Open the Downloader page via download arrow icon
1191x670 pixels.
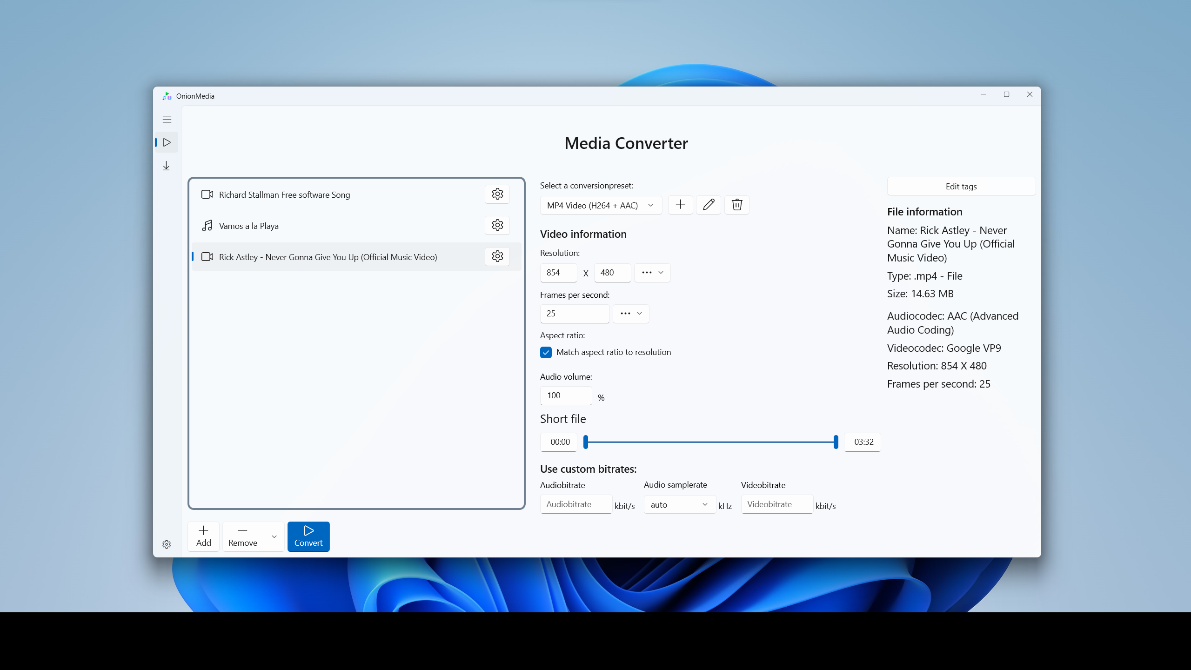[x=167, y=166]
